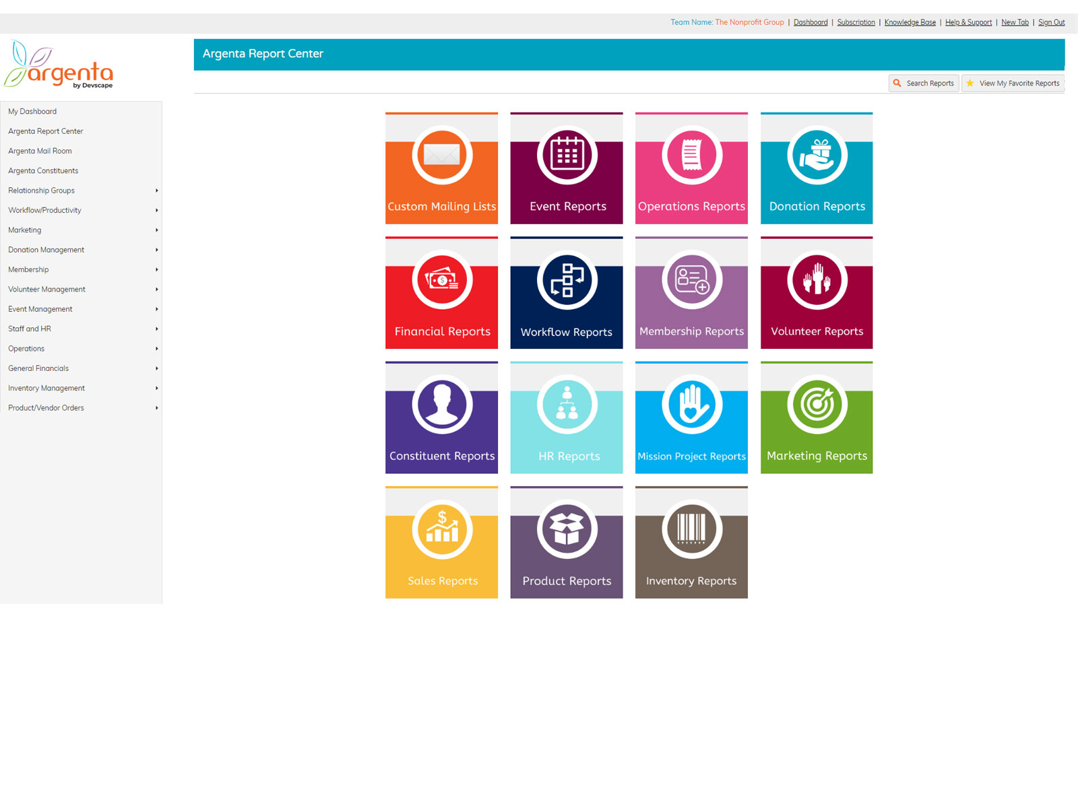Click the Workflow Reports flowchart icon
The image size is (1078, 808).
click(x=567, y=279)
